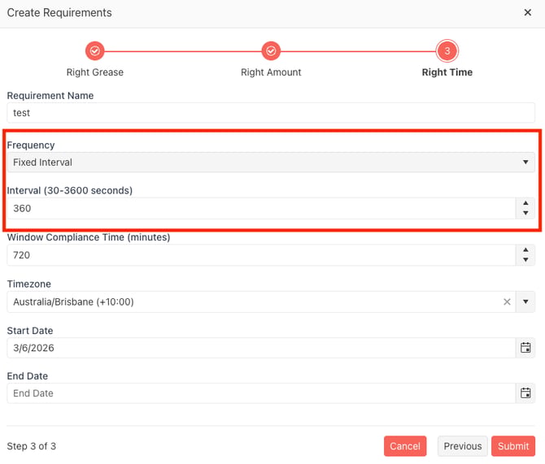The width and height of the screenshot is (545, 464).
Task: Close the Create Requirements dialog
Action: pos(527,12)
